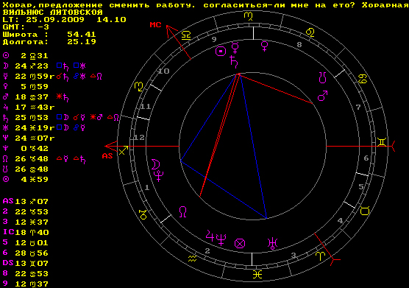Screen dimensions: 409x288
Task: Select the Uranus glyph near house 3
Action: pos(273,243)
